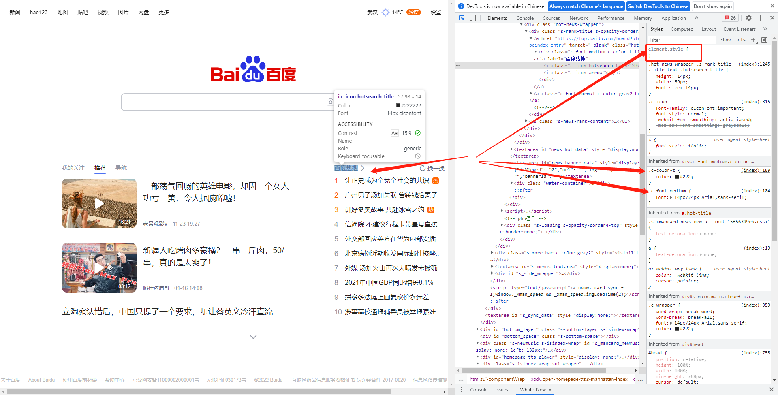This screenshot has width=778, height=395.
Task: Open the Application panel tab
Action: tap(673, 18)
